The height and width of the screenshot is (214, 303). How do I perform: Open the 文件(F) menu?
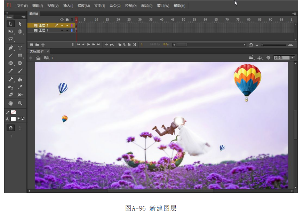(22, 6)
